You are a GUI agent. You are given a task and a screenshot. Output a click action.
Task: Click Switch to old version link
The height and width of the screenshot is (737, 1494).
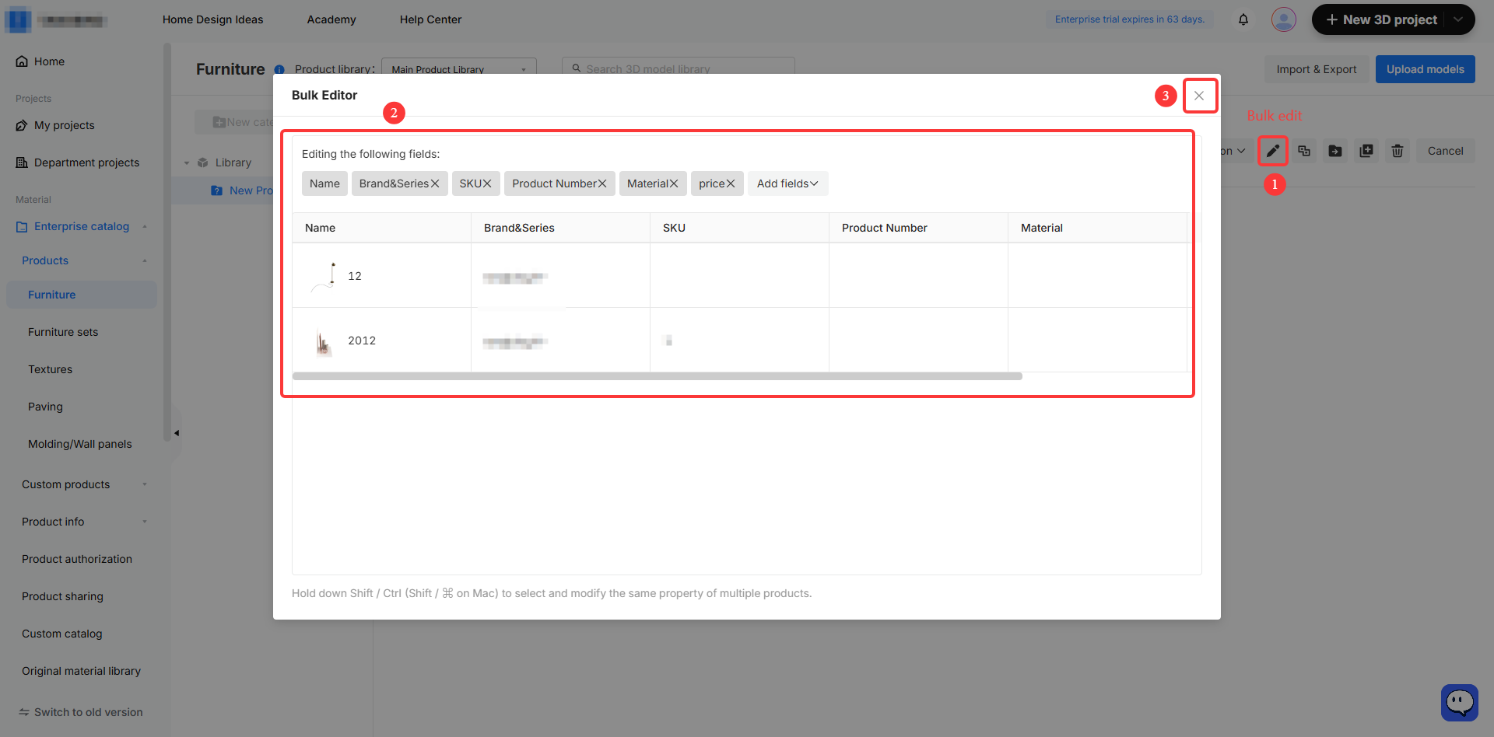pyautogui.click(x=80, y=712)
